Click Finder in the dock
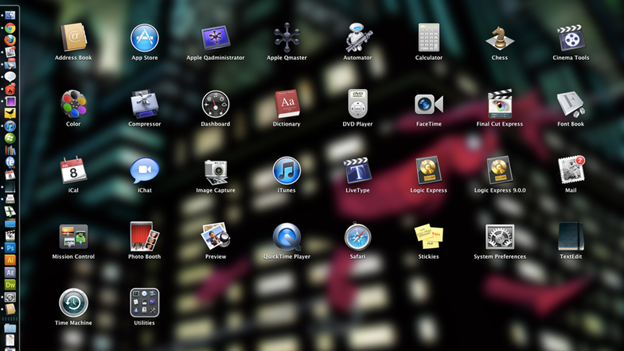This screenshot has width=624, height=351. 10,15
